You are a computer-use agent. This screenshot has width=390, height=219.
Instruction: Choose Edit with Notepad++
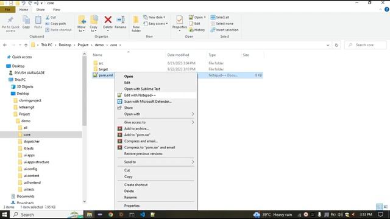[156, 95]
